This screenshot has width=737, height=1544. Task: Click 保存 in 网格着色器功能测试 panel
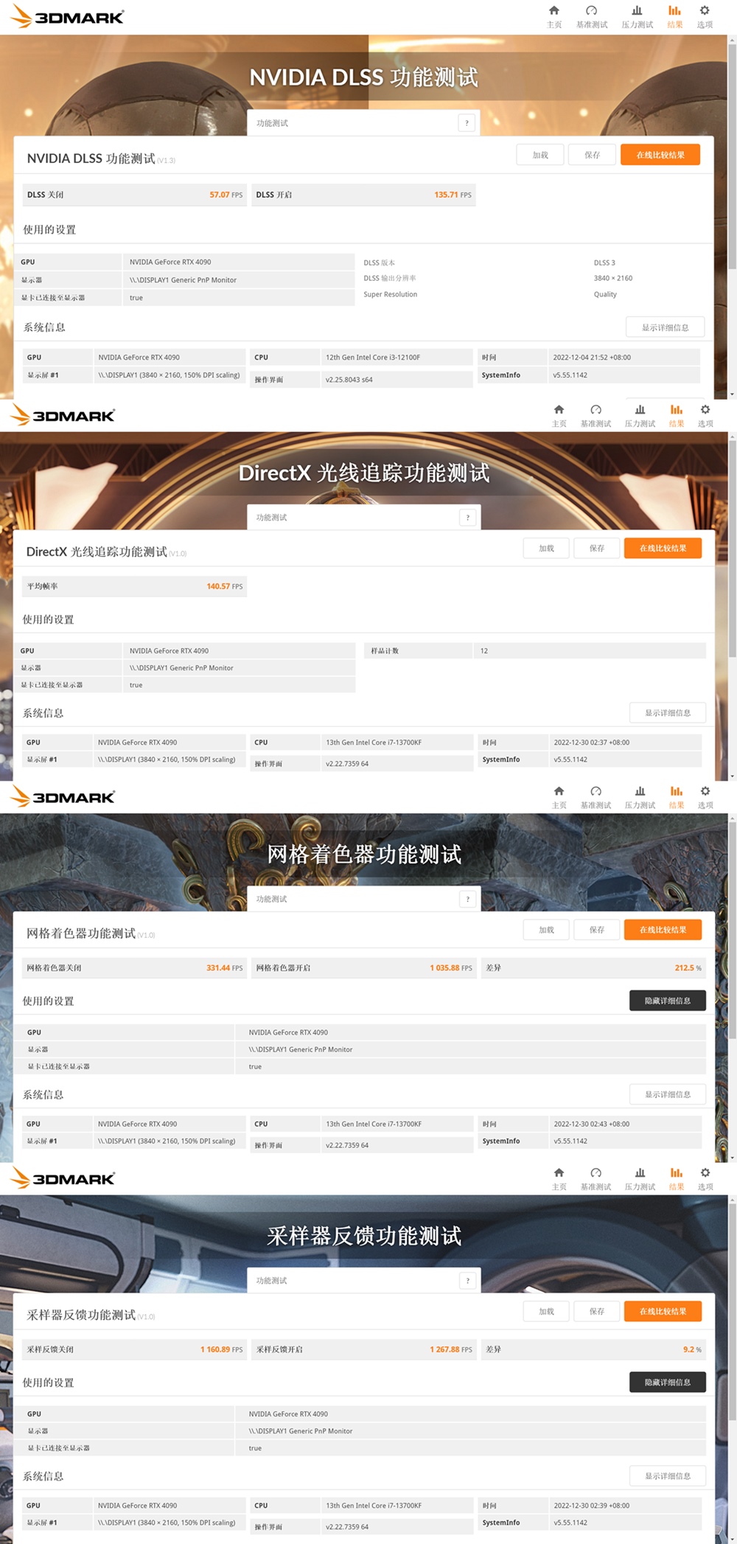click(597, 930)
